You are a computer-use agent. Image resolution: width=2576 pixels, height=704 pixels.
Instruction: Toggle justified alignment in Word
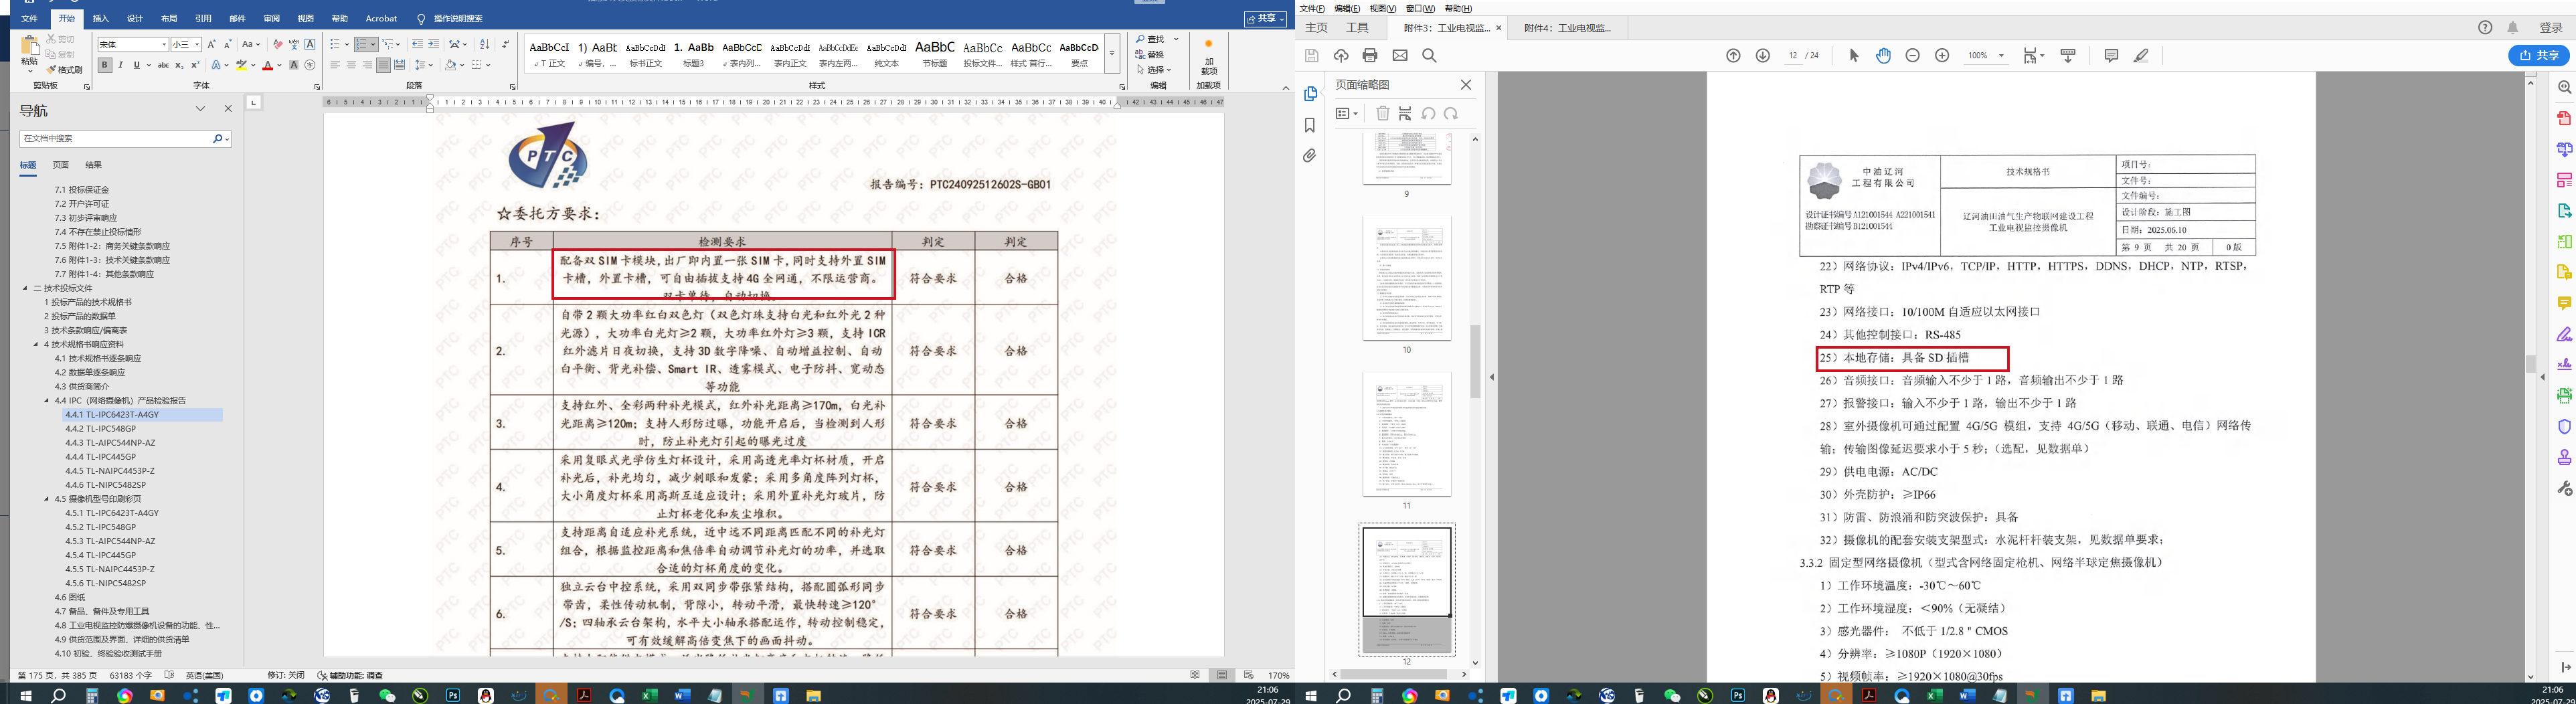pos(383,65)
